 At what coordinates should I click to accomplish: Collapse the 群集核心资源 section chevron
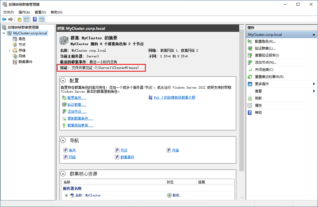[x=63, y=174]
